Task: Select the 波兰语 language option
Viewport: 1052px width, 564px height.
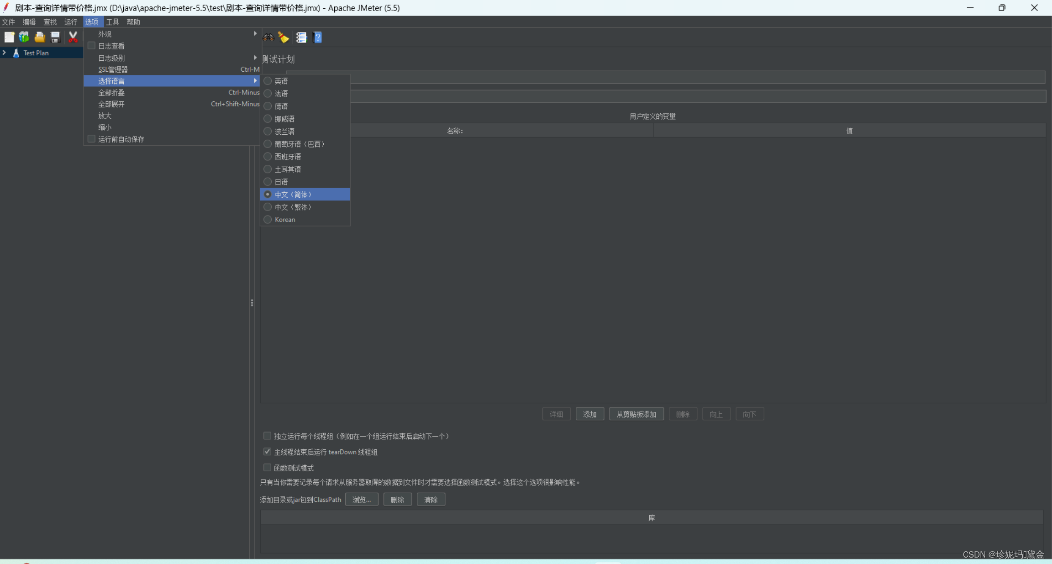Action: click(305, 131)
